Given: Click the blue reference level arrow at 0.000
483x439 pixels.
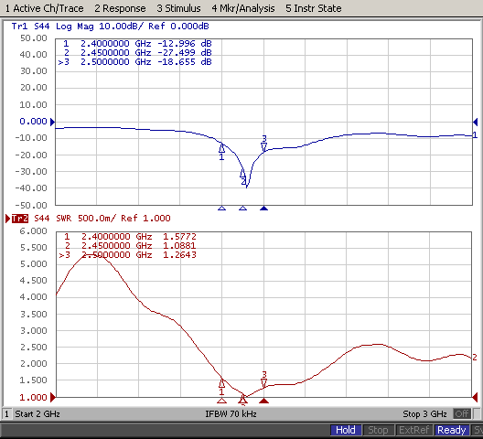Looking at the screenshot, I should coord(52,122).
